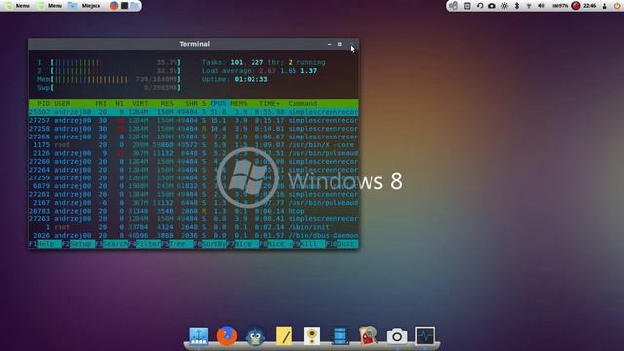Open the clock showing 22:46
Image resolution: width=624 pixels, height=351 pixels.
(x=589, y=6)
